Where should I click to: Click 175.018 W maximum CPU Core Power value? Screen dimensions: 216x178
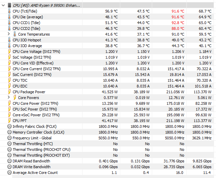[x=175, y=103]
